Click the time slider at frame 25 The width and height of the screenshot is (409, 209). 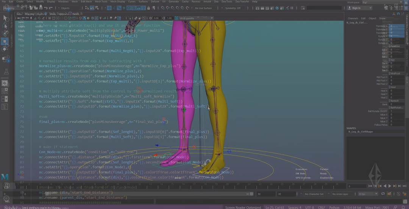tap(279, 186)
